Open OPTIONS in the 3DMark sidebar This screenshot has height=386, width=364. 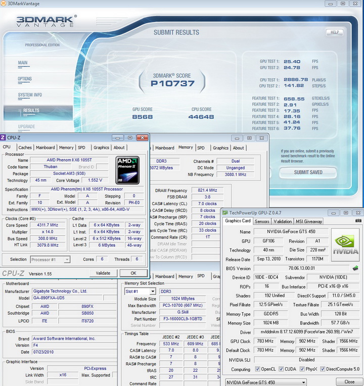click(x=25, y=79)
